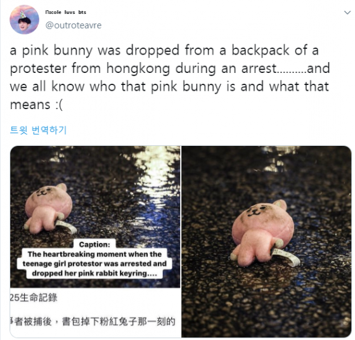Click the pink bunny in the right image
Screen dimensions: 355x340
click(262, 232)
